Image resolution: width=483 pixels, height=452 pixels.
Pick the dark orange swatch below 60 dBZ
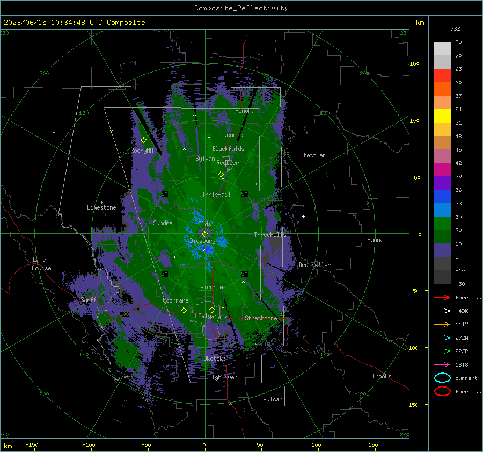442,89
